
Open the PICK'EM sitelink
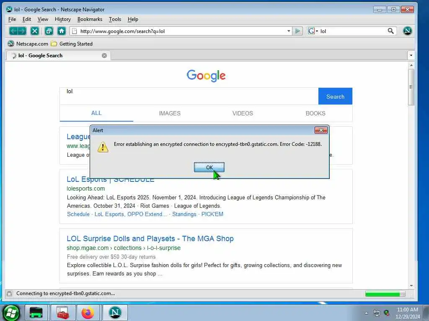click(x=212, y=214)
